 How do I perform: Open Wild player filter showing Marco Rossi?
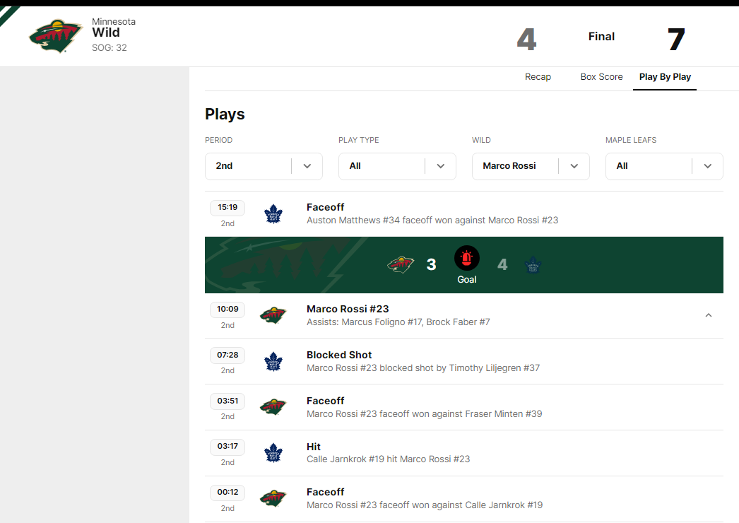531,166
